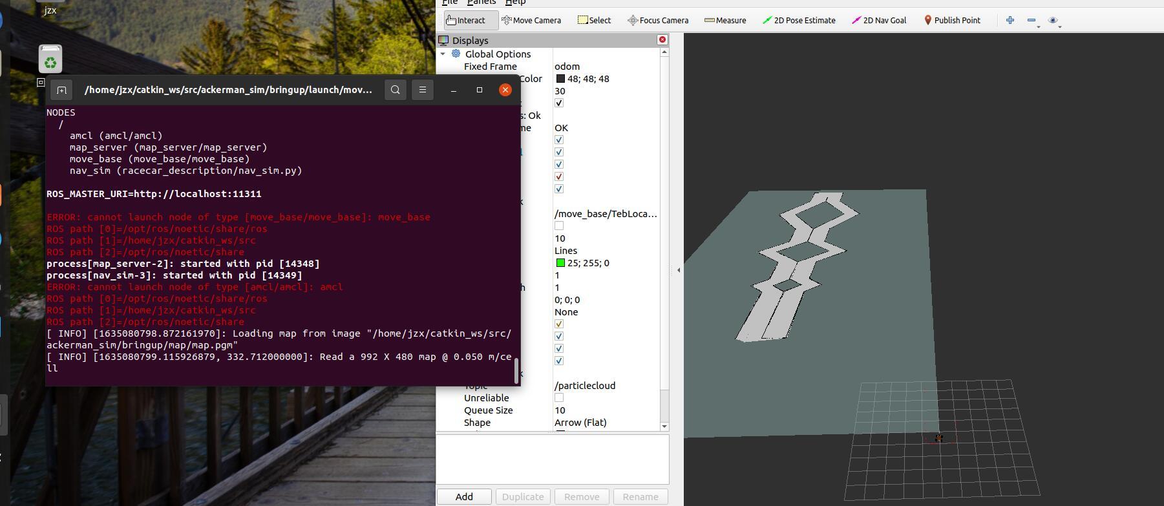Set a 2D Pose Estimate
The height and width of the screenshot is (506, 1164).
[x=799, y=20]
